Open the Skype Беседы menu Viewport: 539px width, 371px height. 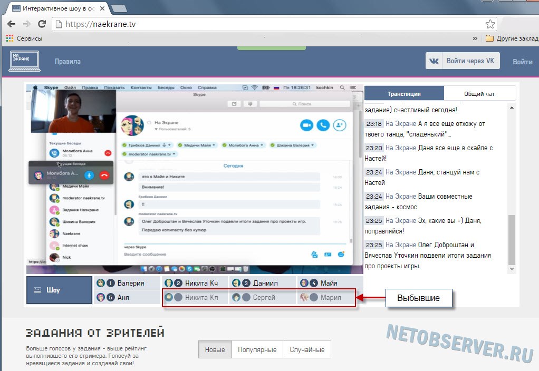coord(166,87)
